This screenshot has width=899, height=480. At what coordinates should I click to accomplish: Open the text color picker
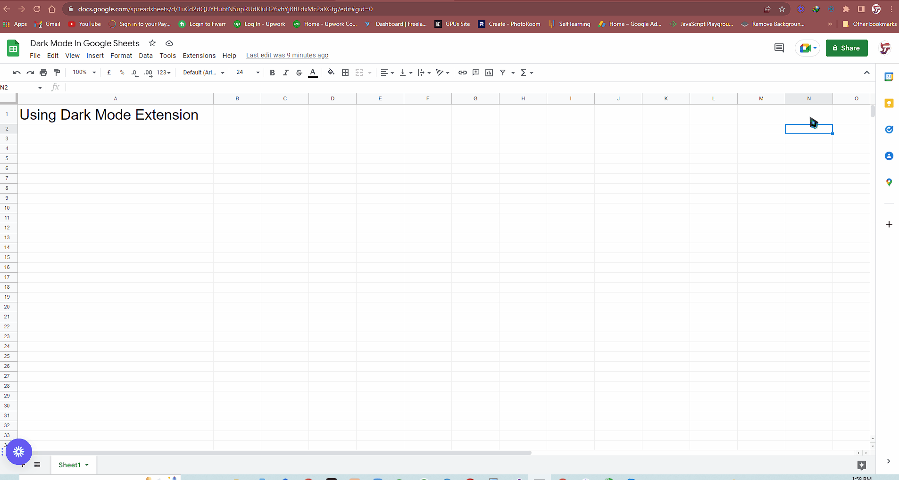[x=313, y=73]
